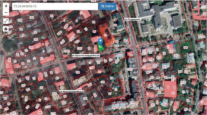This screenshot has width=207, height=115.
Task: Zoom out with the minus button
Action: pyautogui.click(x=6, y=13)
